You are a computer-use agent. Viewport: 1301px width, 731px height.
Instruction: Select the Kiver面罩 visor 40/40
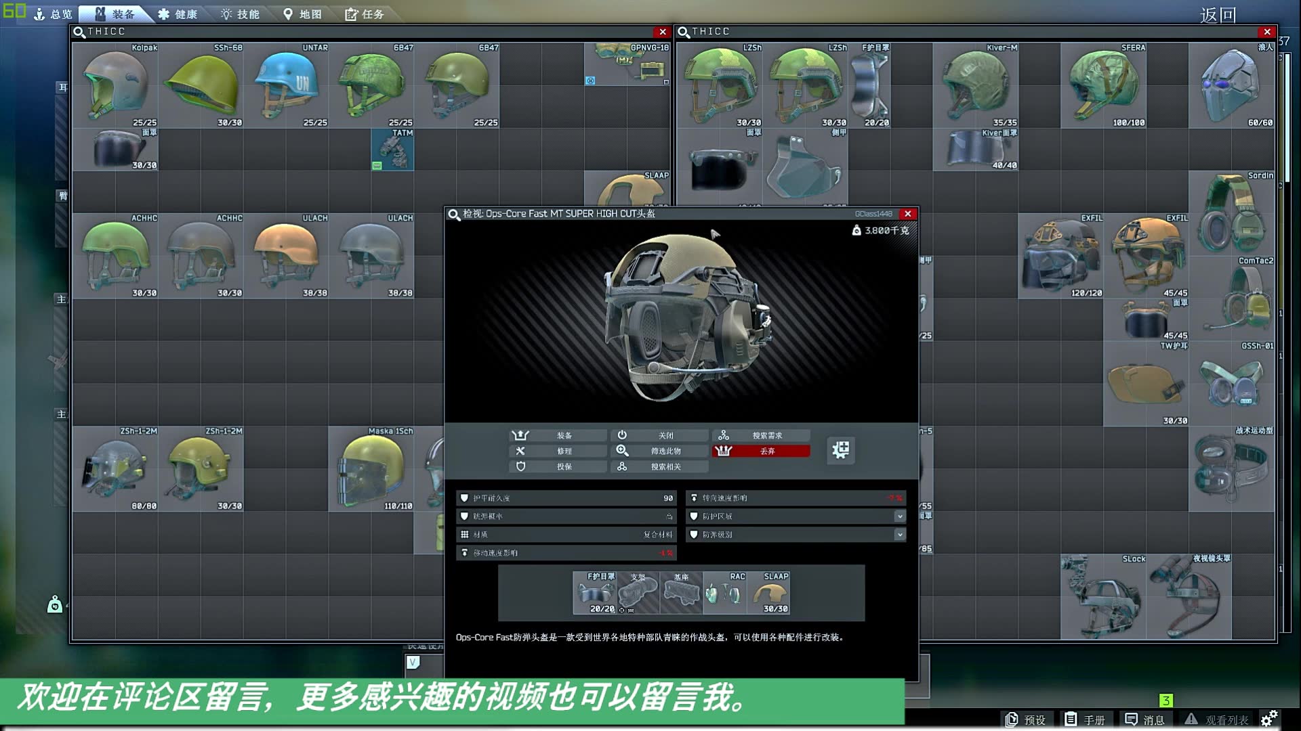point(976,150)
